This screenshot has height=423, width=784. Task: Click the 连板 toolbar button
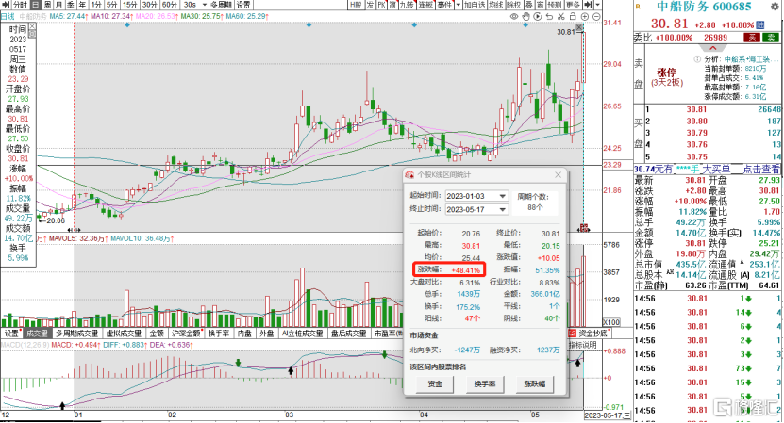pos(426,5)
